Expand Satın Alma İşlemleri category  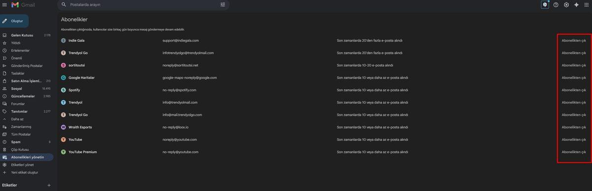pyautogui.click(x=27, y=81)
